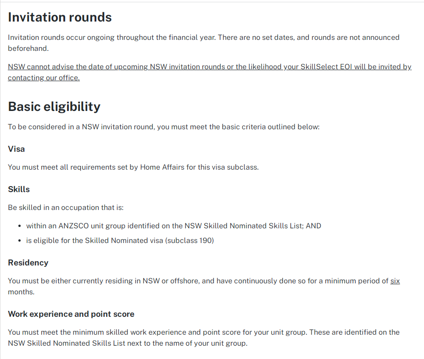424x359 pixels.
Task: Select the "Visa" subheading
Action: (x=17, y=149)
